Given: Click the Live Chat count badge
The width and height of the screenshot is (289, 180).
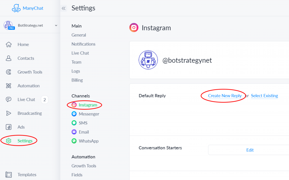Looking at the screenshot, I should tap(45, 100).
